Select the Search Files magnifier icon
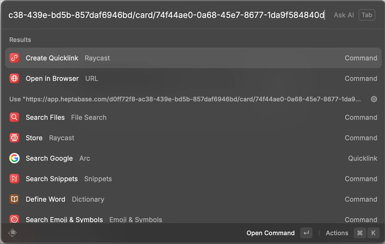The image size is (385, 244). pyautogui.click(x=14, y=117)
